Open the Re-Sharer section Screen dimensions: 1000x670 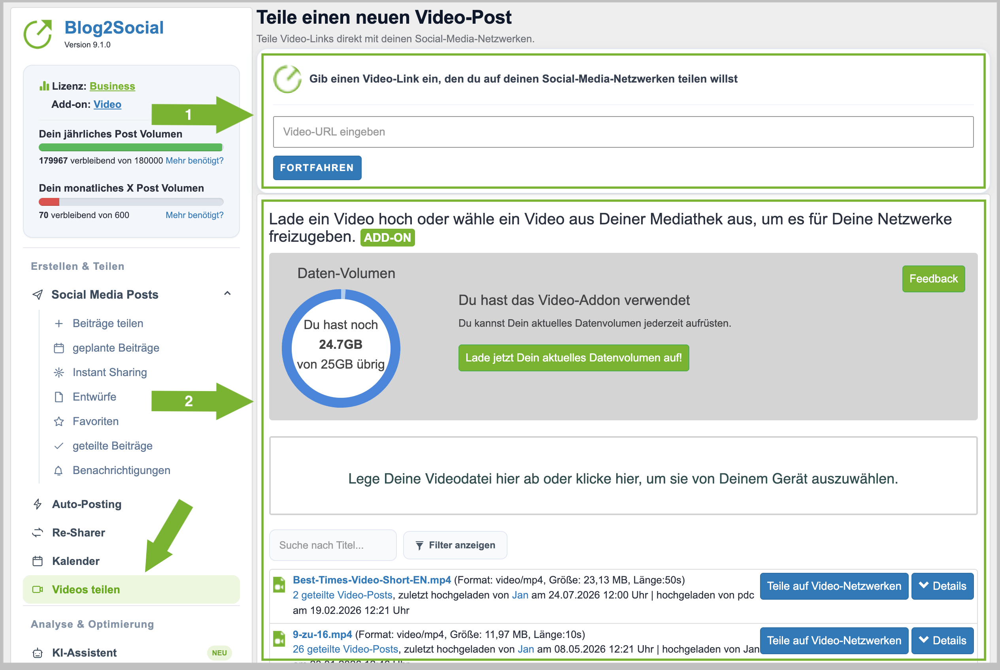click(79, 533)
